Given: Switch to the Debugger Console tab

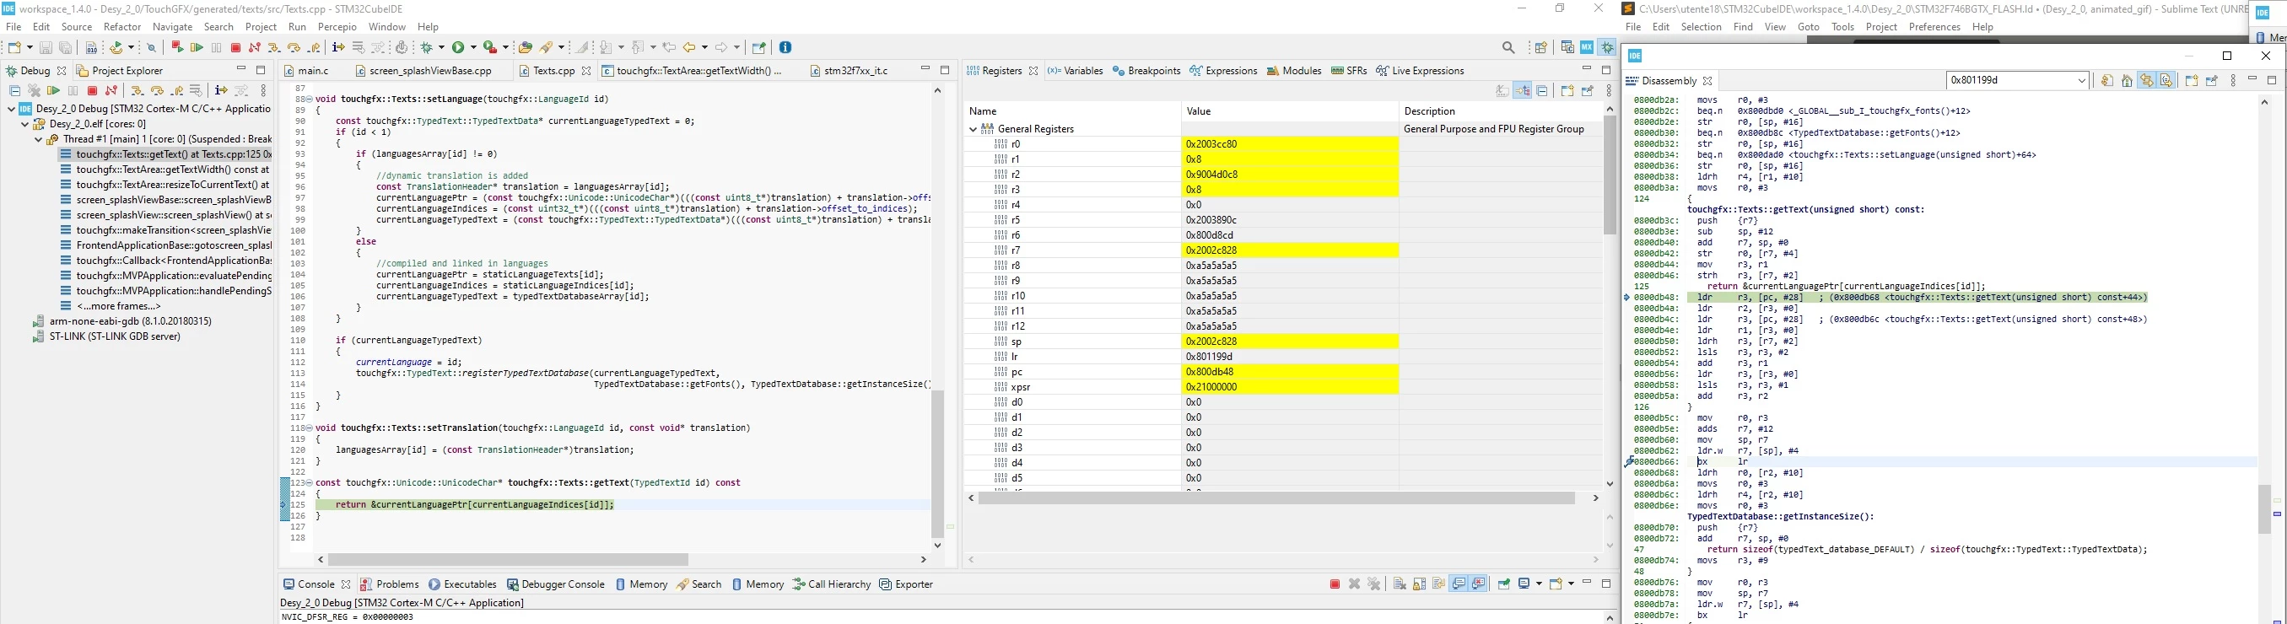Looking at the screenshot, I should coord(555,584).
